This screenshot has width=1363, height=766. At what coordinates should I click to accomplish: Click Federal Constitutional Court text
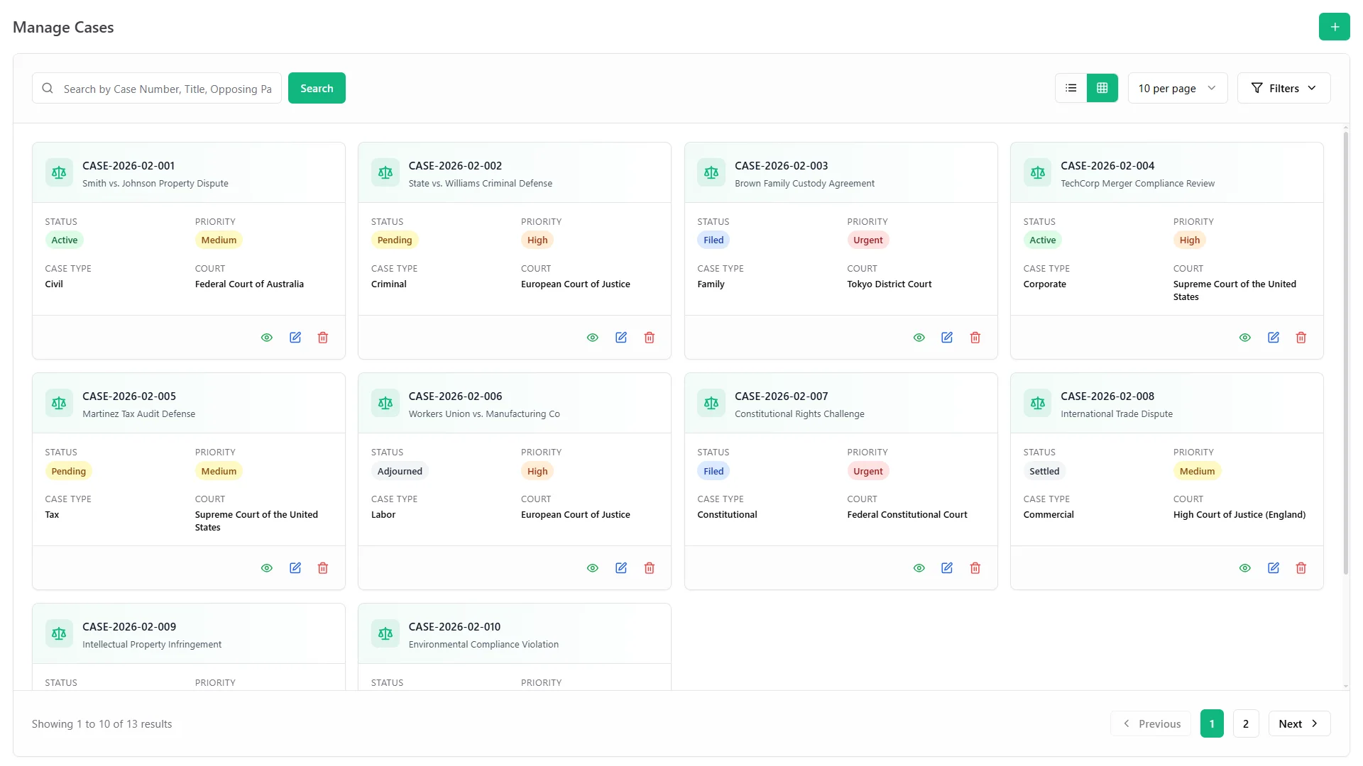pos(907,515)
